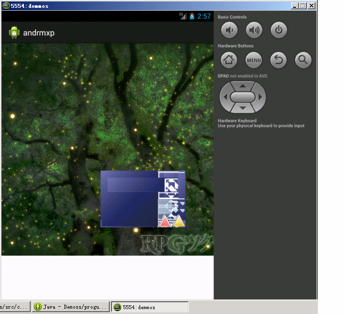Open the app menu with the MENU hardware button

[254, 60]
